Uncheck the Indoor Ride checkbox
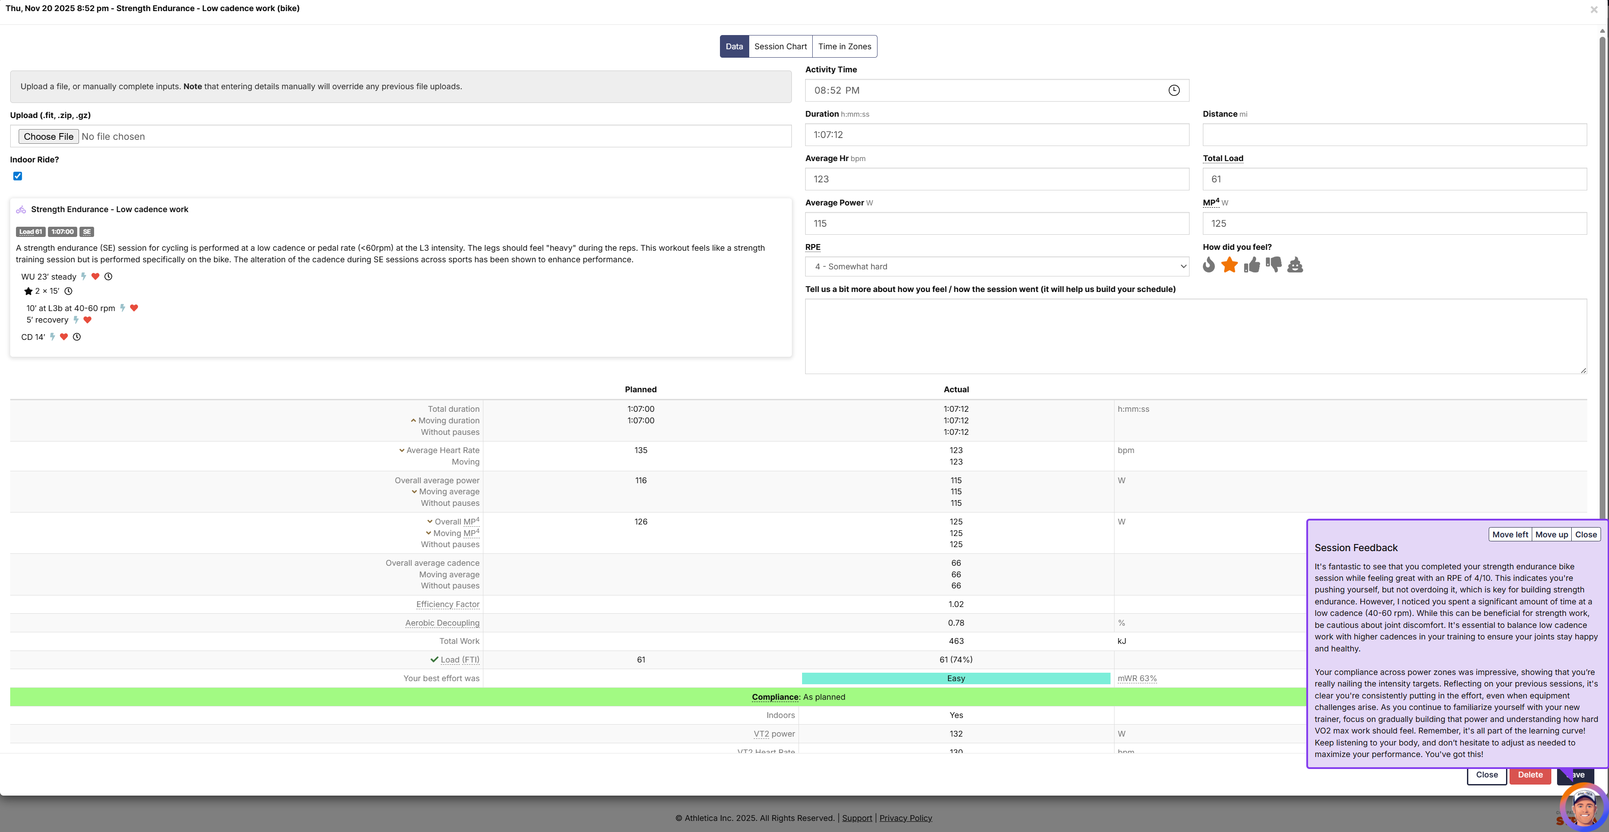The image size is (1609, 832). coord(17,176)
